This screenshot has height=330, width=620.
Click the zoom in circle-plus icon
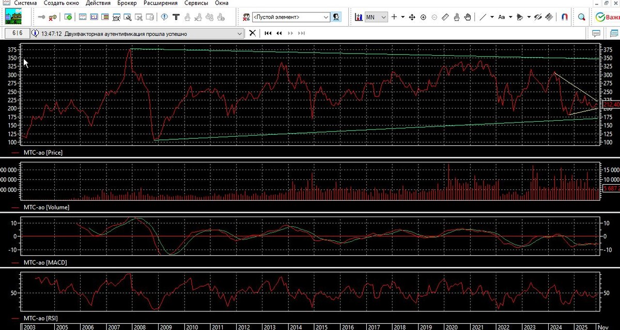pos(423,17)
